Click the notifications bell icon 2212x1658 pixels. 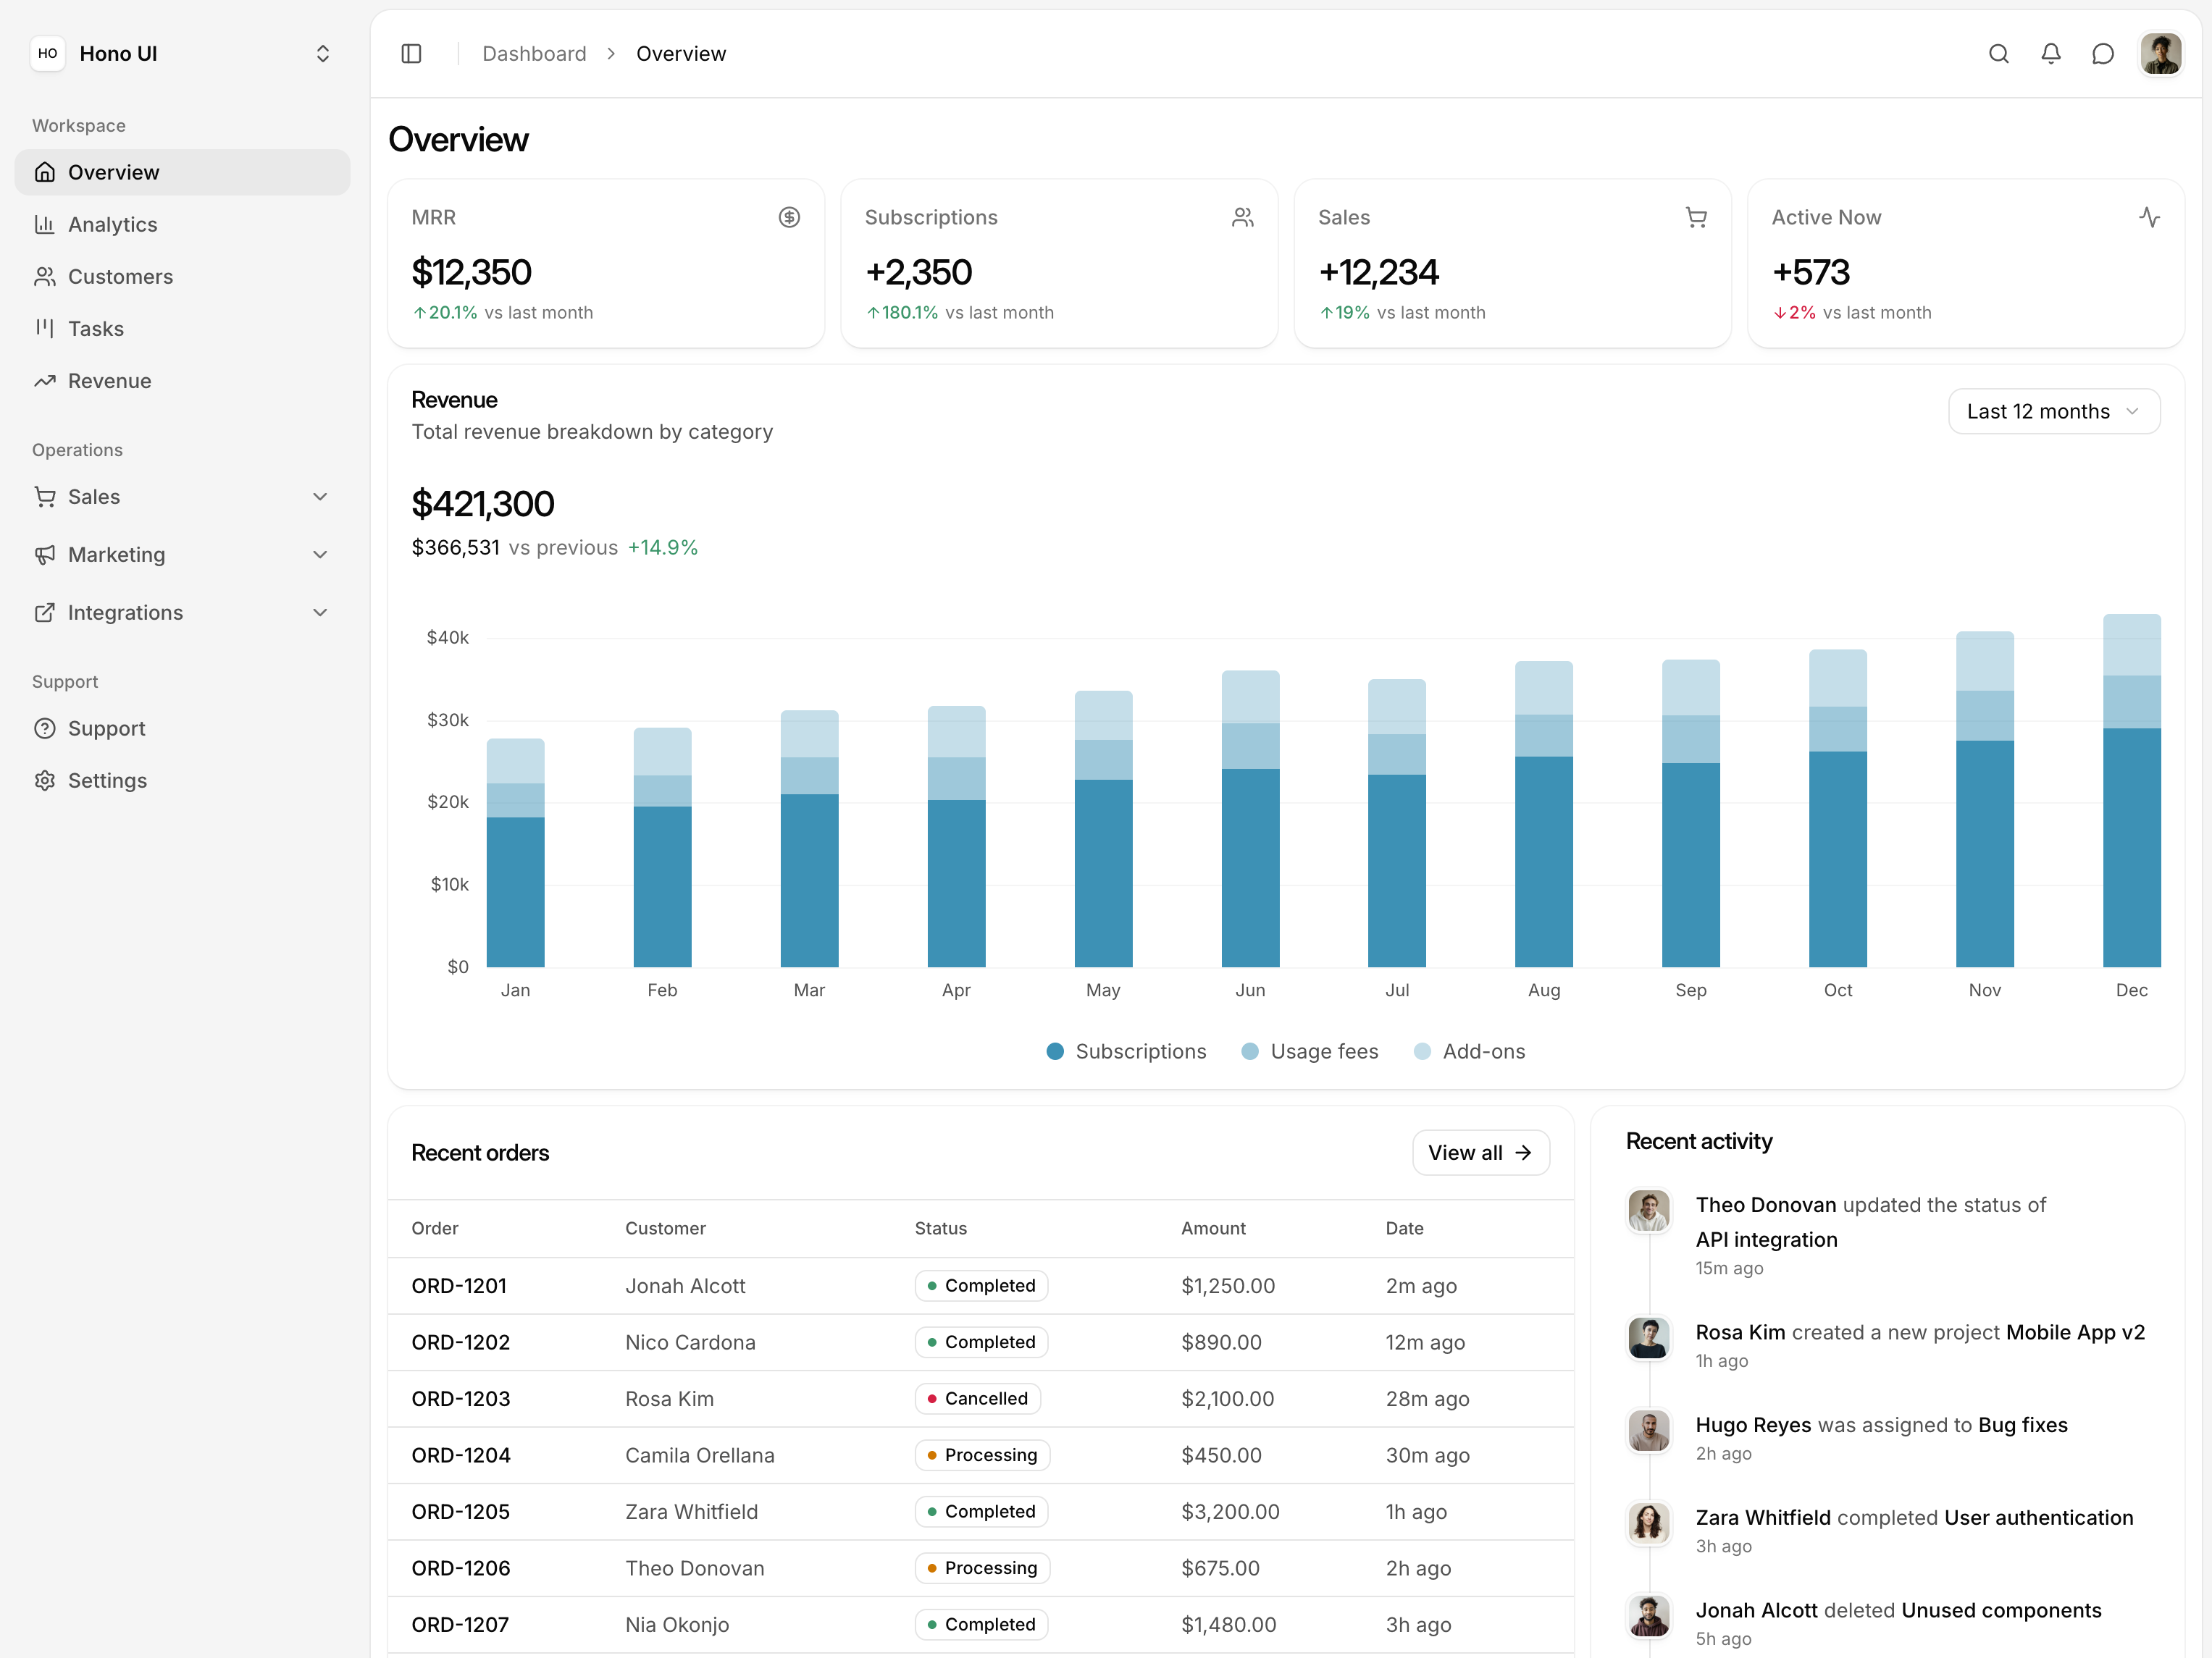click(2051, 54)
